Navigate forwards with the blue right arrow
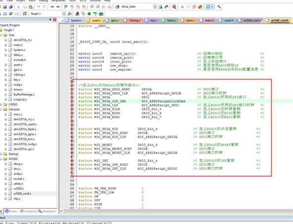Image resolution: width=293 pixels, height=224 pixels. 58,7
